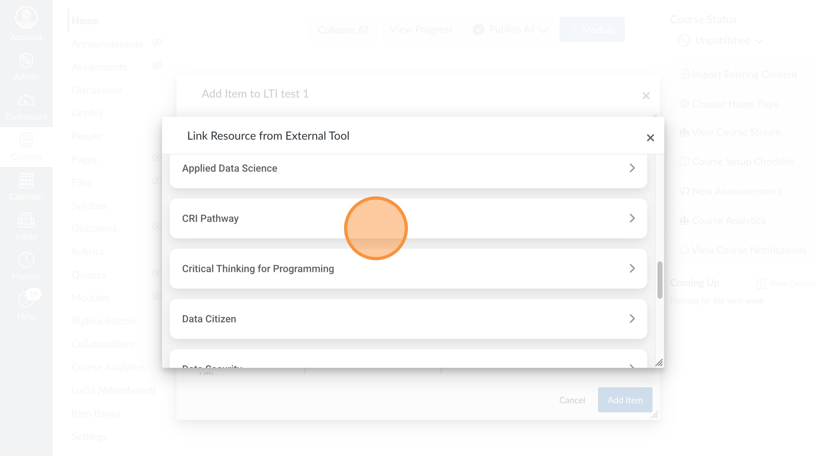The width and height of the screenshot is (816, 456).
Task: Click the Add Item button
Action: (625, 400)
